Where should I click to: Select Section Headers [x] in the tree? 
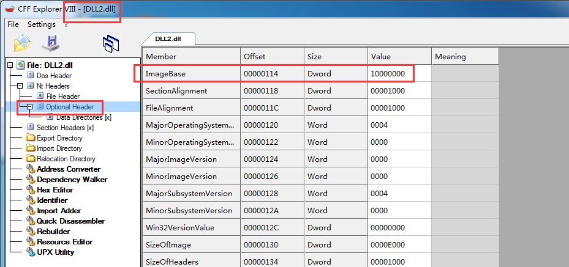pos(66,128)
